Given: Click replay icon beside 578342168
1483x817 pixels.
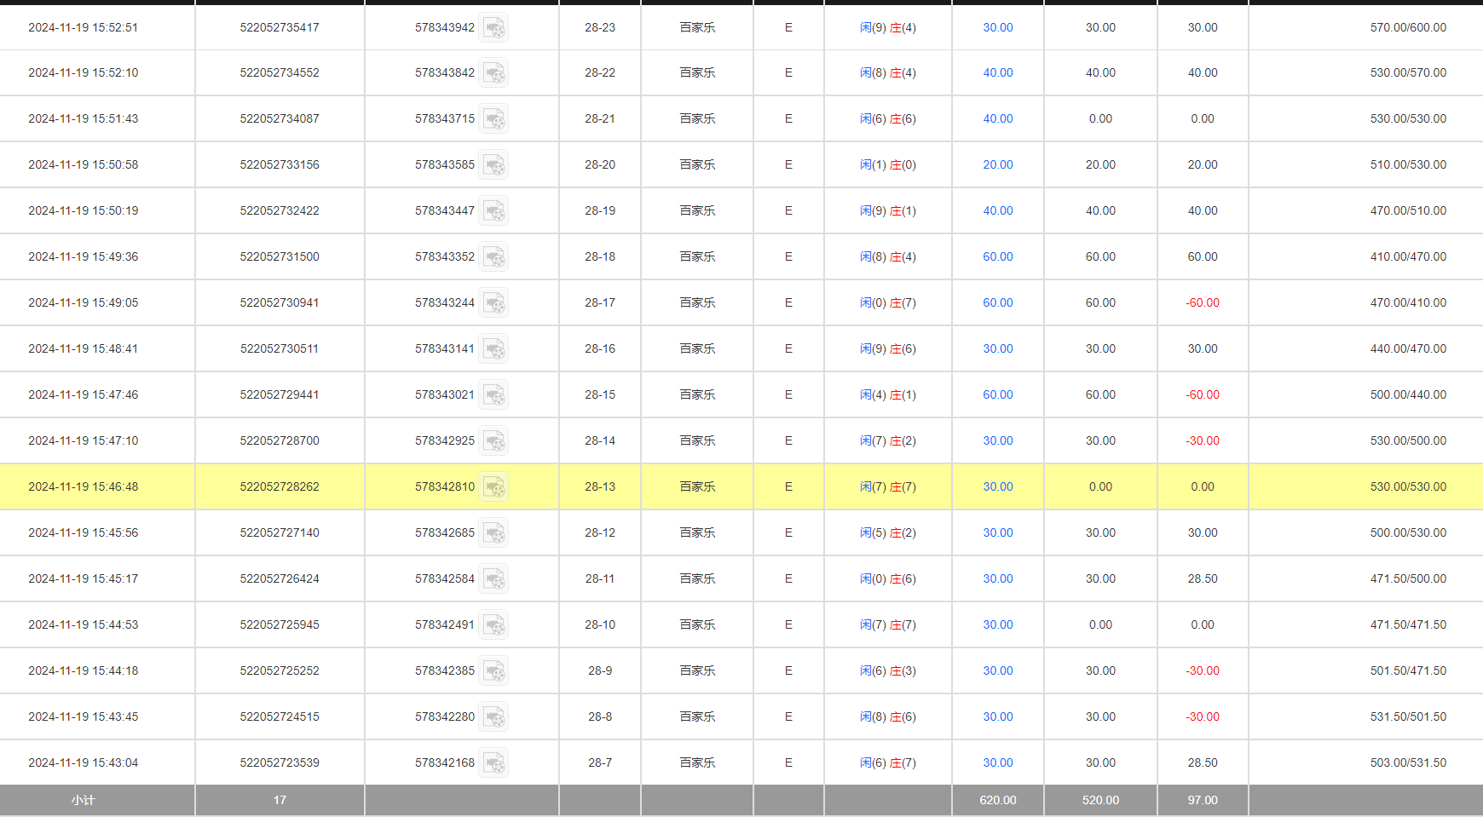Looking at the screenshot, I should click(x=493, y=763).
